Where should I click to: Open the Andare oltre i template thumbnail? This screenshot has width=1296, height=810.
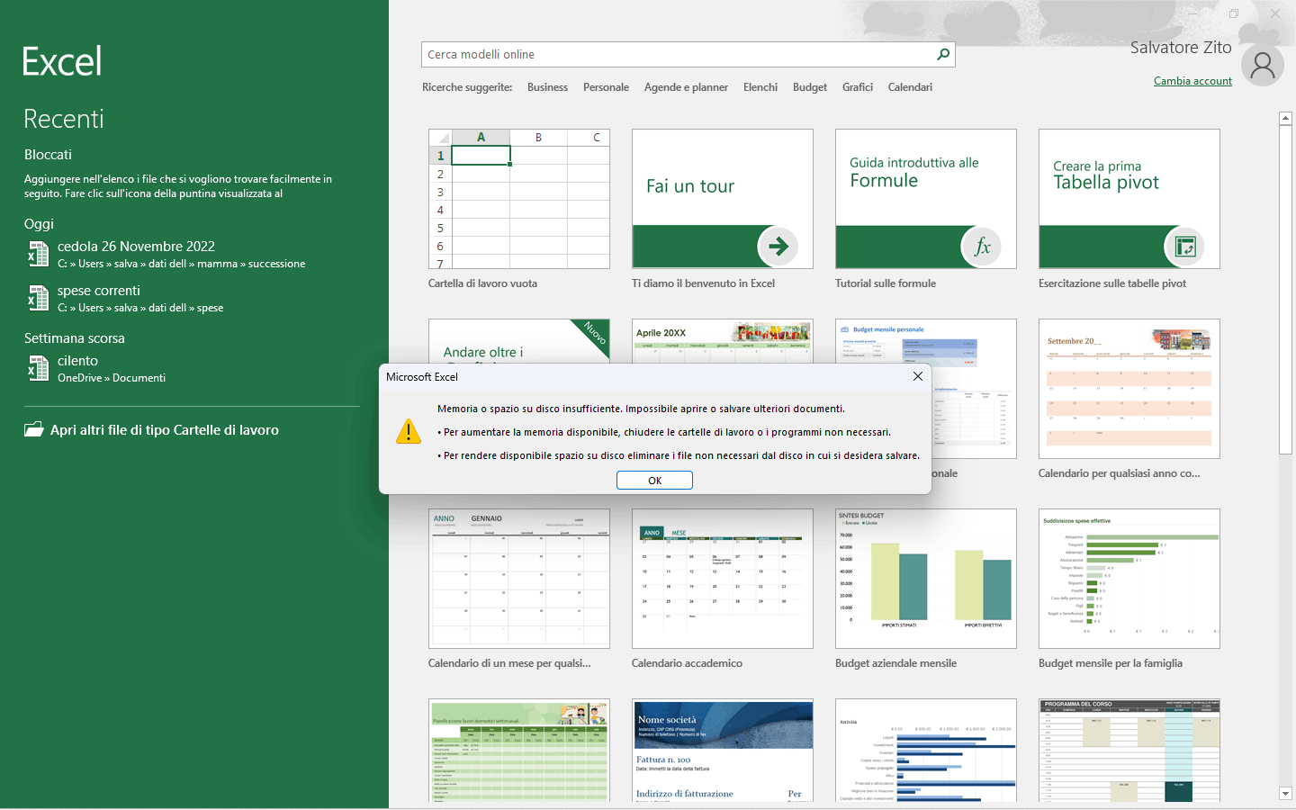pos(519,341)
